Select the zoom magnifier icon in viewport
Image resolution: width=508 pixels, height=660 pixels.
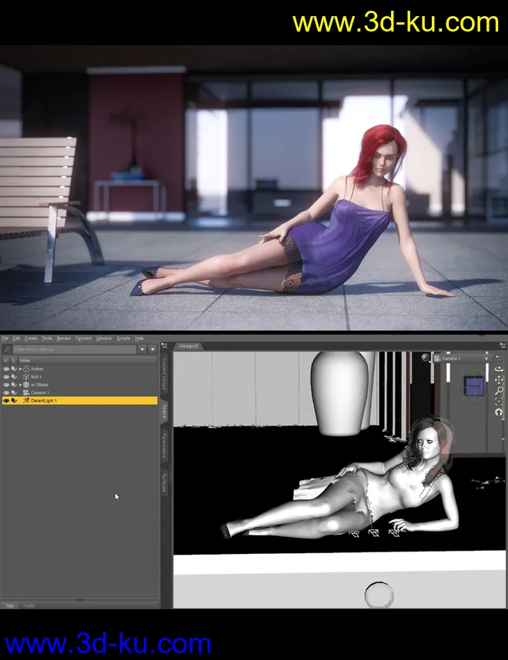[x=500, y=391]
